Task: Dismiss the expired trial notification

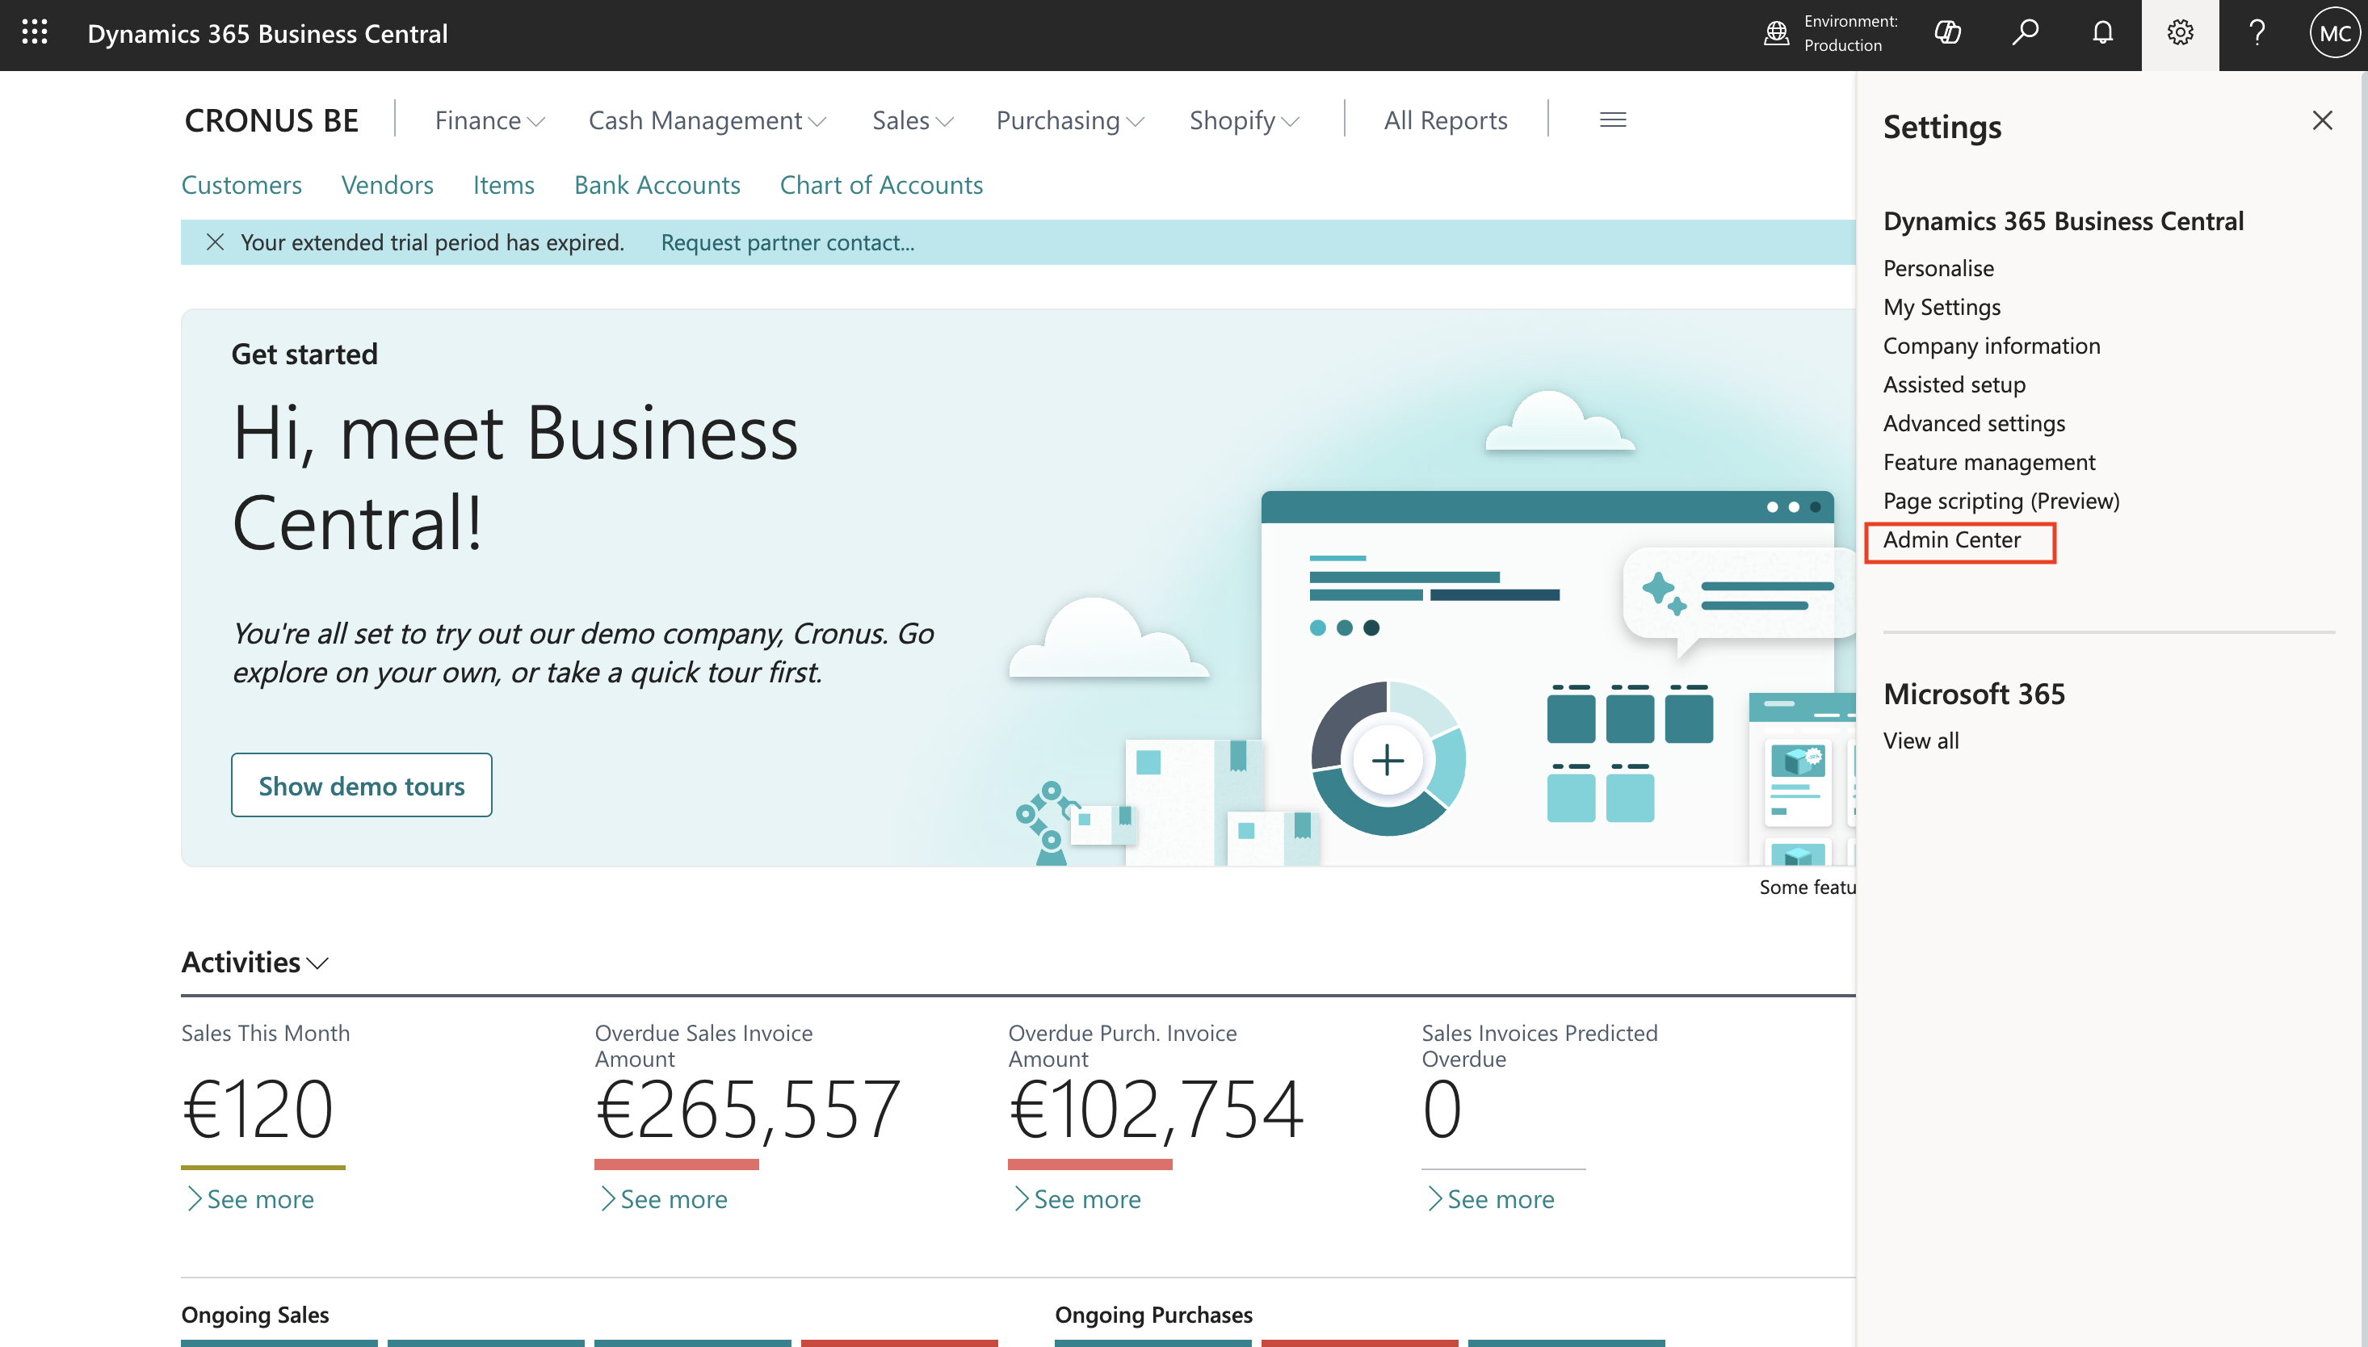Action: (x=215, y=242)
